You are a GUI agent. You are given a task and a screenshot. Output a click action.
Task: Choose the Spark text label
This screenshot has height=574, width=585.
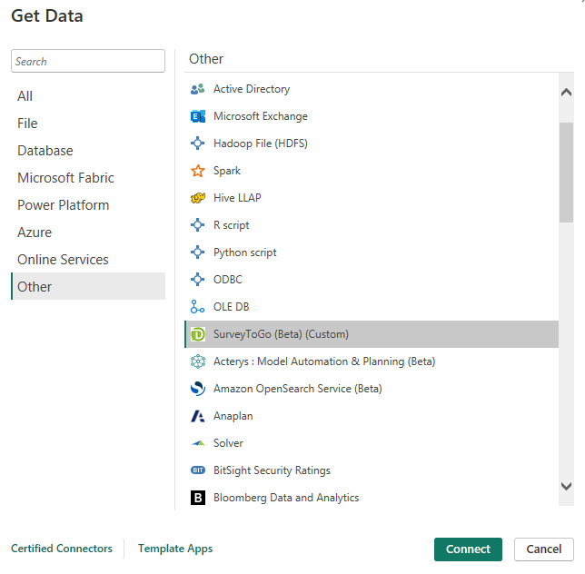coord(227,171)
